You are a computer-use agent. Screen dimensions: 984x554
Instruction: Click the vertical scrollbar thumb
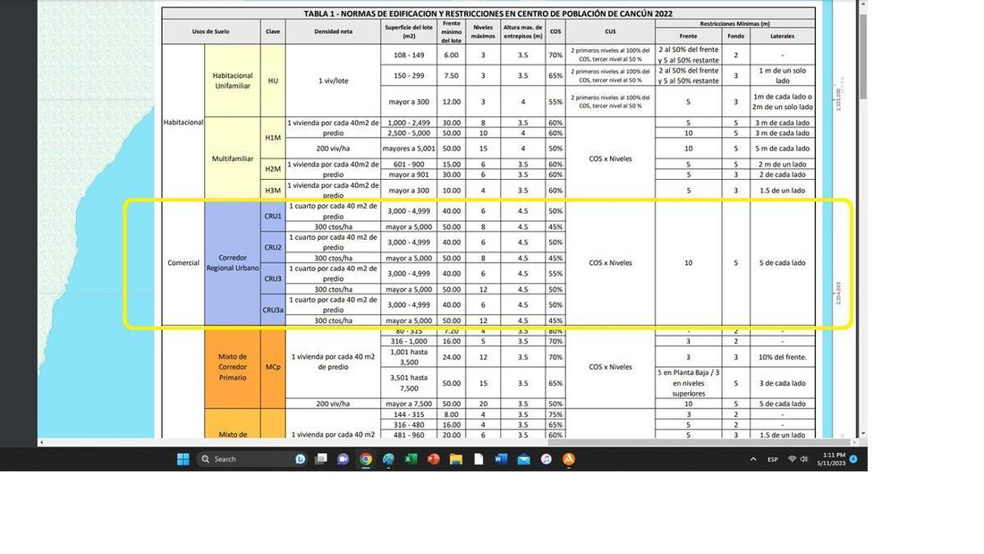(x=863, y=56)
